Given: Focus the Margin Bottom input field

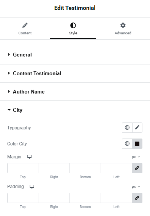Looking at the screenshot, I should [x=85, y=168].
